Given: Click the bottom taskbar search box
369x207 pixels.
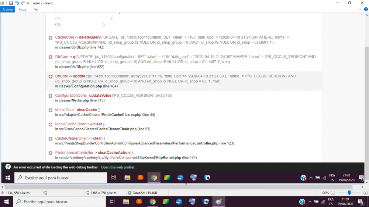Looking at the screenshot, I should 59,201.
